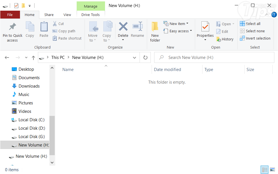
Task: Open the Properties dropdown arrow
Action: click(x=205, y=40)
